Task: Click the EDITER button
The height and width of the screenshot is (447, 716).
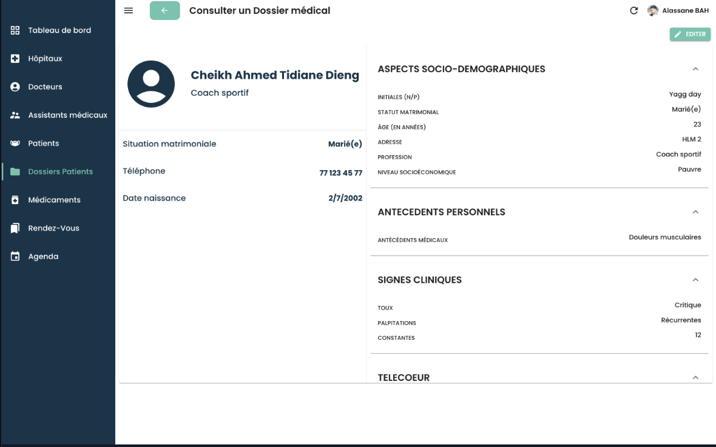Action: pyautogui.click(x=690, y=35)
